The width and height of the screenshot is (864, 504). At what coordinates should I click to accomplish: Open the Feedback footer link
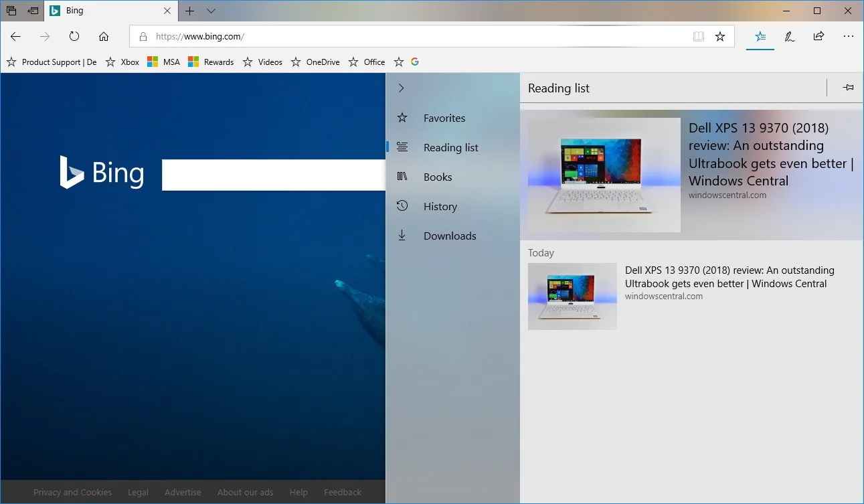pyautogui.click(x=343, y=492)
